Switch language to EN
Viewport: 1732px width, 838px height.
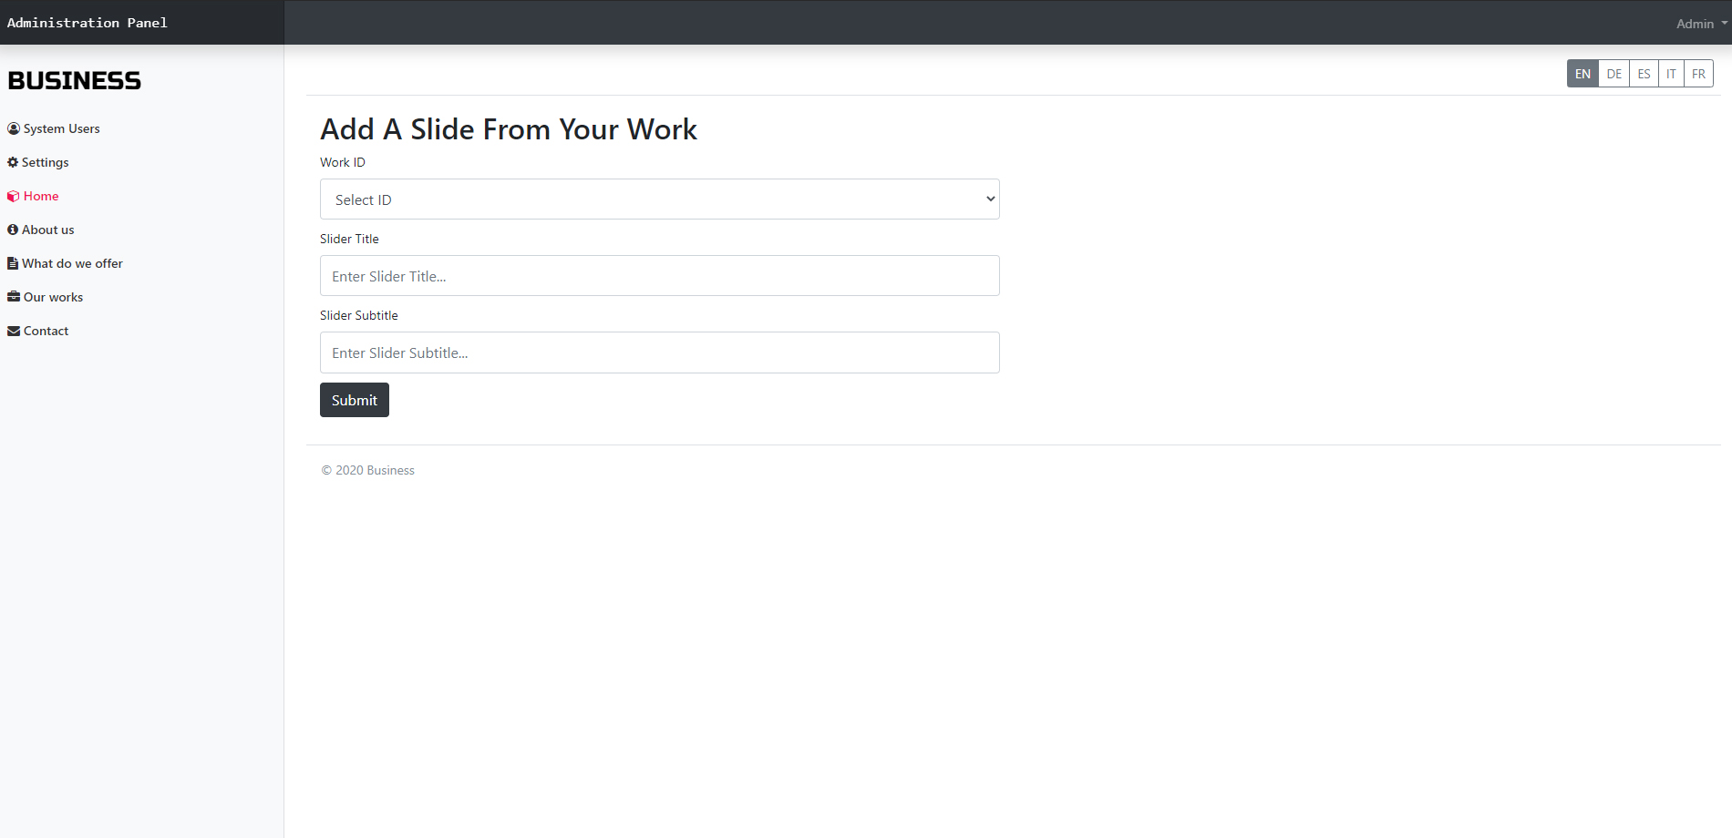coord(1583,74)
